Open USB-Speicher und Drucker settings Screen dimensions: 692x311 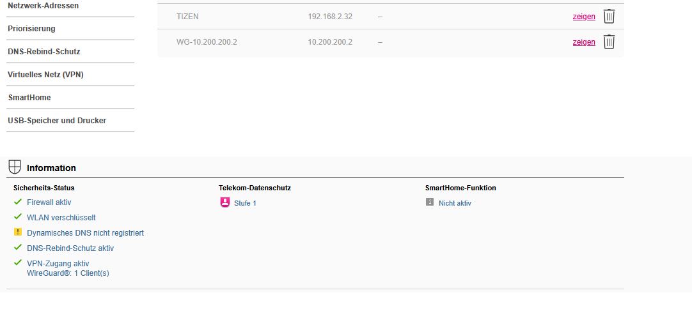pos(57,121)
